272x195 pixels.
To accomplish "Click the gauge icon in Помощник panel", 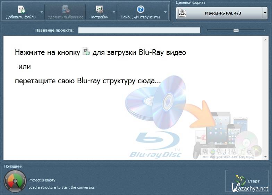I will (15, 181).
